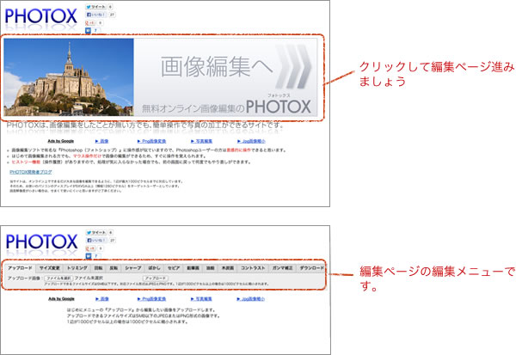Open the 水彩画 tab
Image resolution: width=522 pixels, height=355 pixels.
(x=228, y=268)
